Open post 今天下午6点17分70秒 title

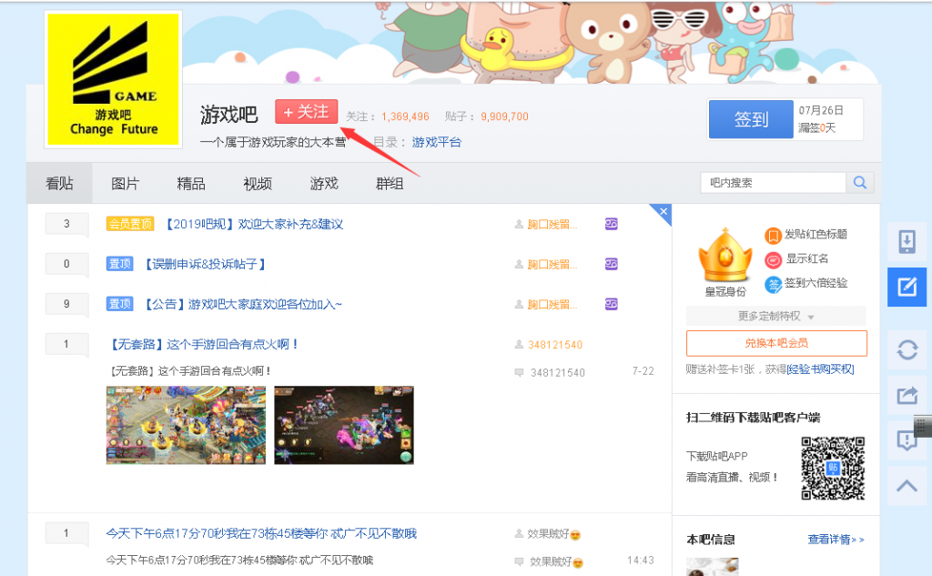[x=261, y=533]
